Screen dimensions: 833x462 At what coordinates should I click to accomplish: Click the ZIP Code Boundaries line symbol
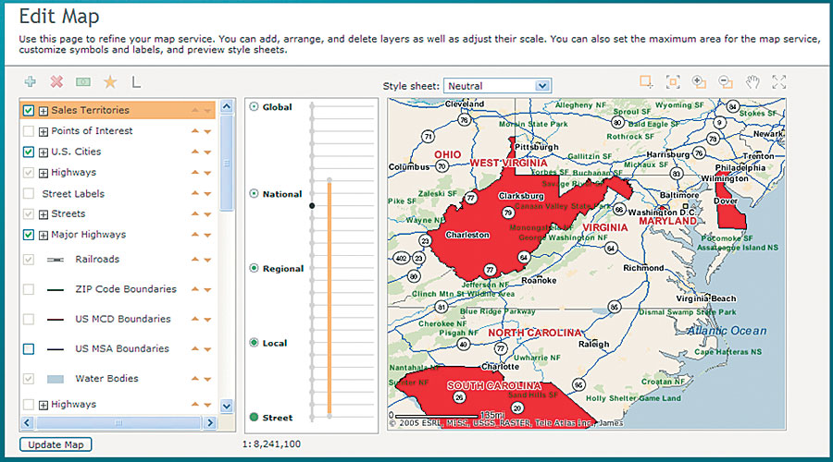[x=56, y=289]
